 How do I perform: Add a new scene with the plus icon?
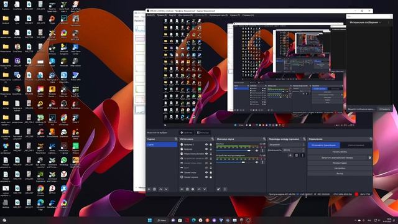click(x=149, y=189)
